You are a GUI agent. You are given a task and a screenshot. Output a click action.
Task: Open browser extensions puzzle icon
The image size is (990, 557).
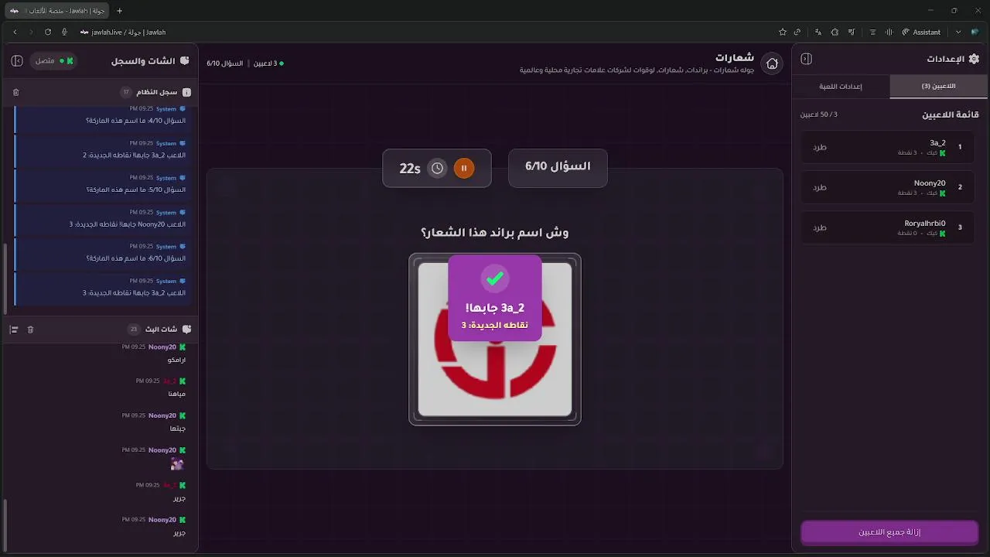pyautogui.click(x=835, y=32)
